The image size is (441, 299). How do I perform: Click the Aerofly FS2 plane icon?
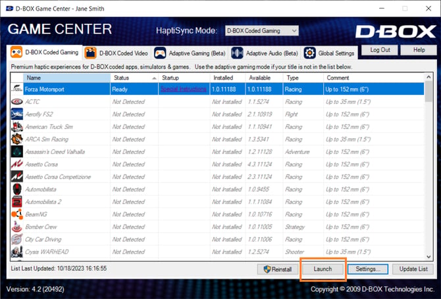pyautogui.click(x=17, y=114)
